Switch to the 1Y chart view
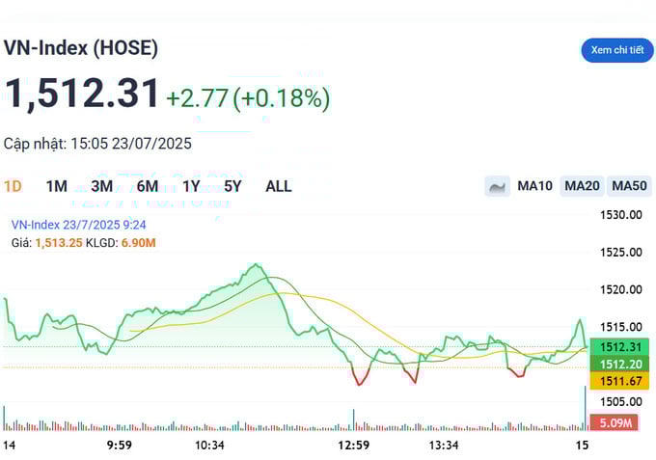The width and height of the screenshot is (656, 460). coord(191,186)
